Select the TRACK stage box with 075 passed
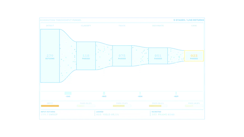 (122, 56)
